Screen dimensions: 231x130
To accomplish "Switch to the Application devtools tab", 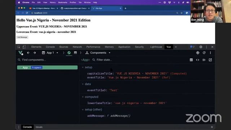I will (124, 47).
